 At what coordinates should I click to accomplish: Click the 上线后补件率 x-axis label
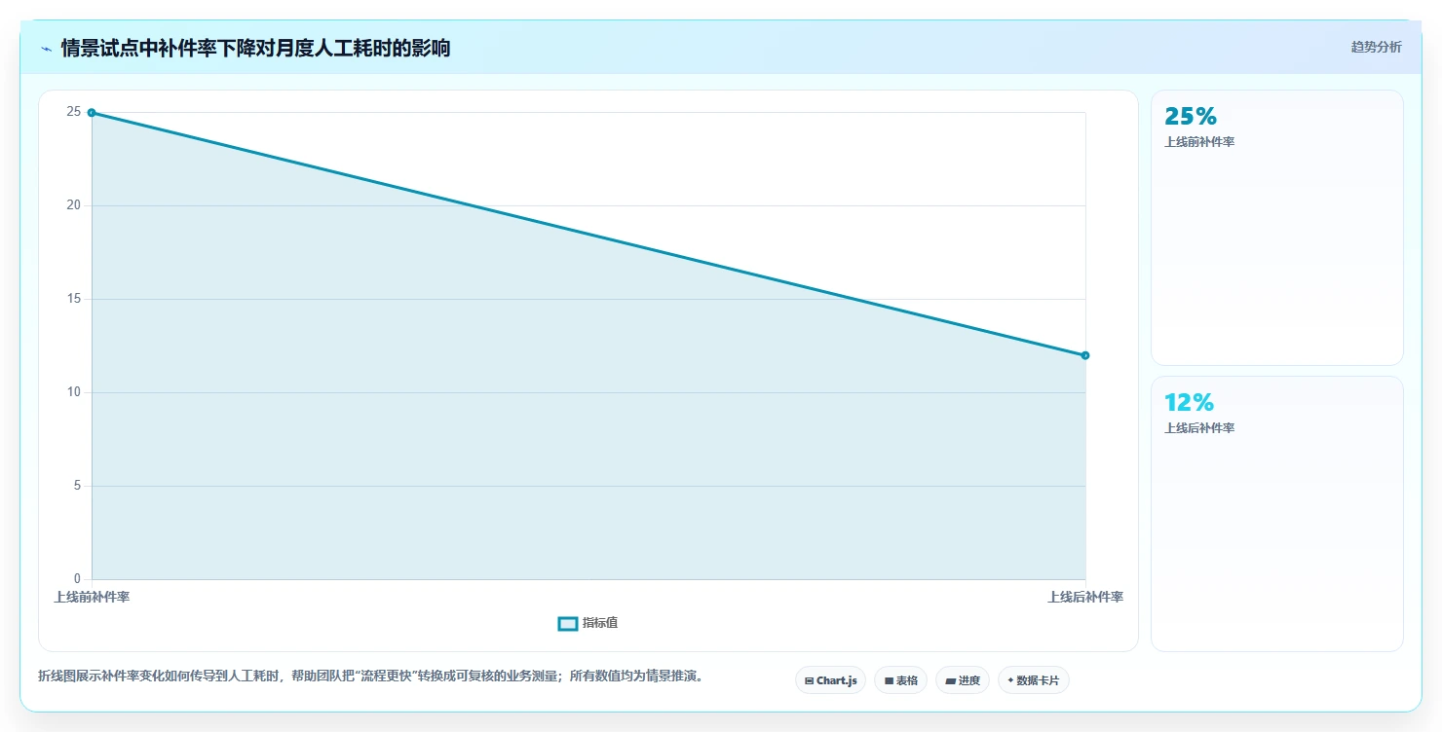1085,597
